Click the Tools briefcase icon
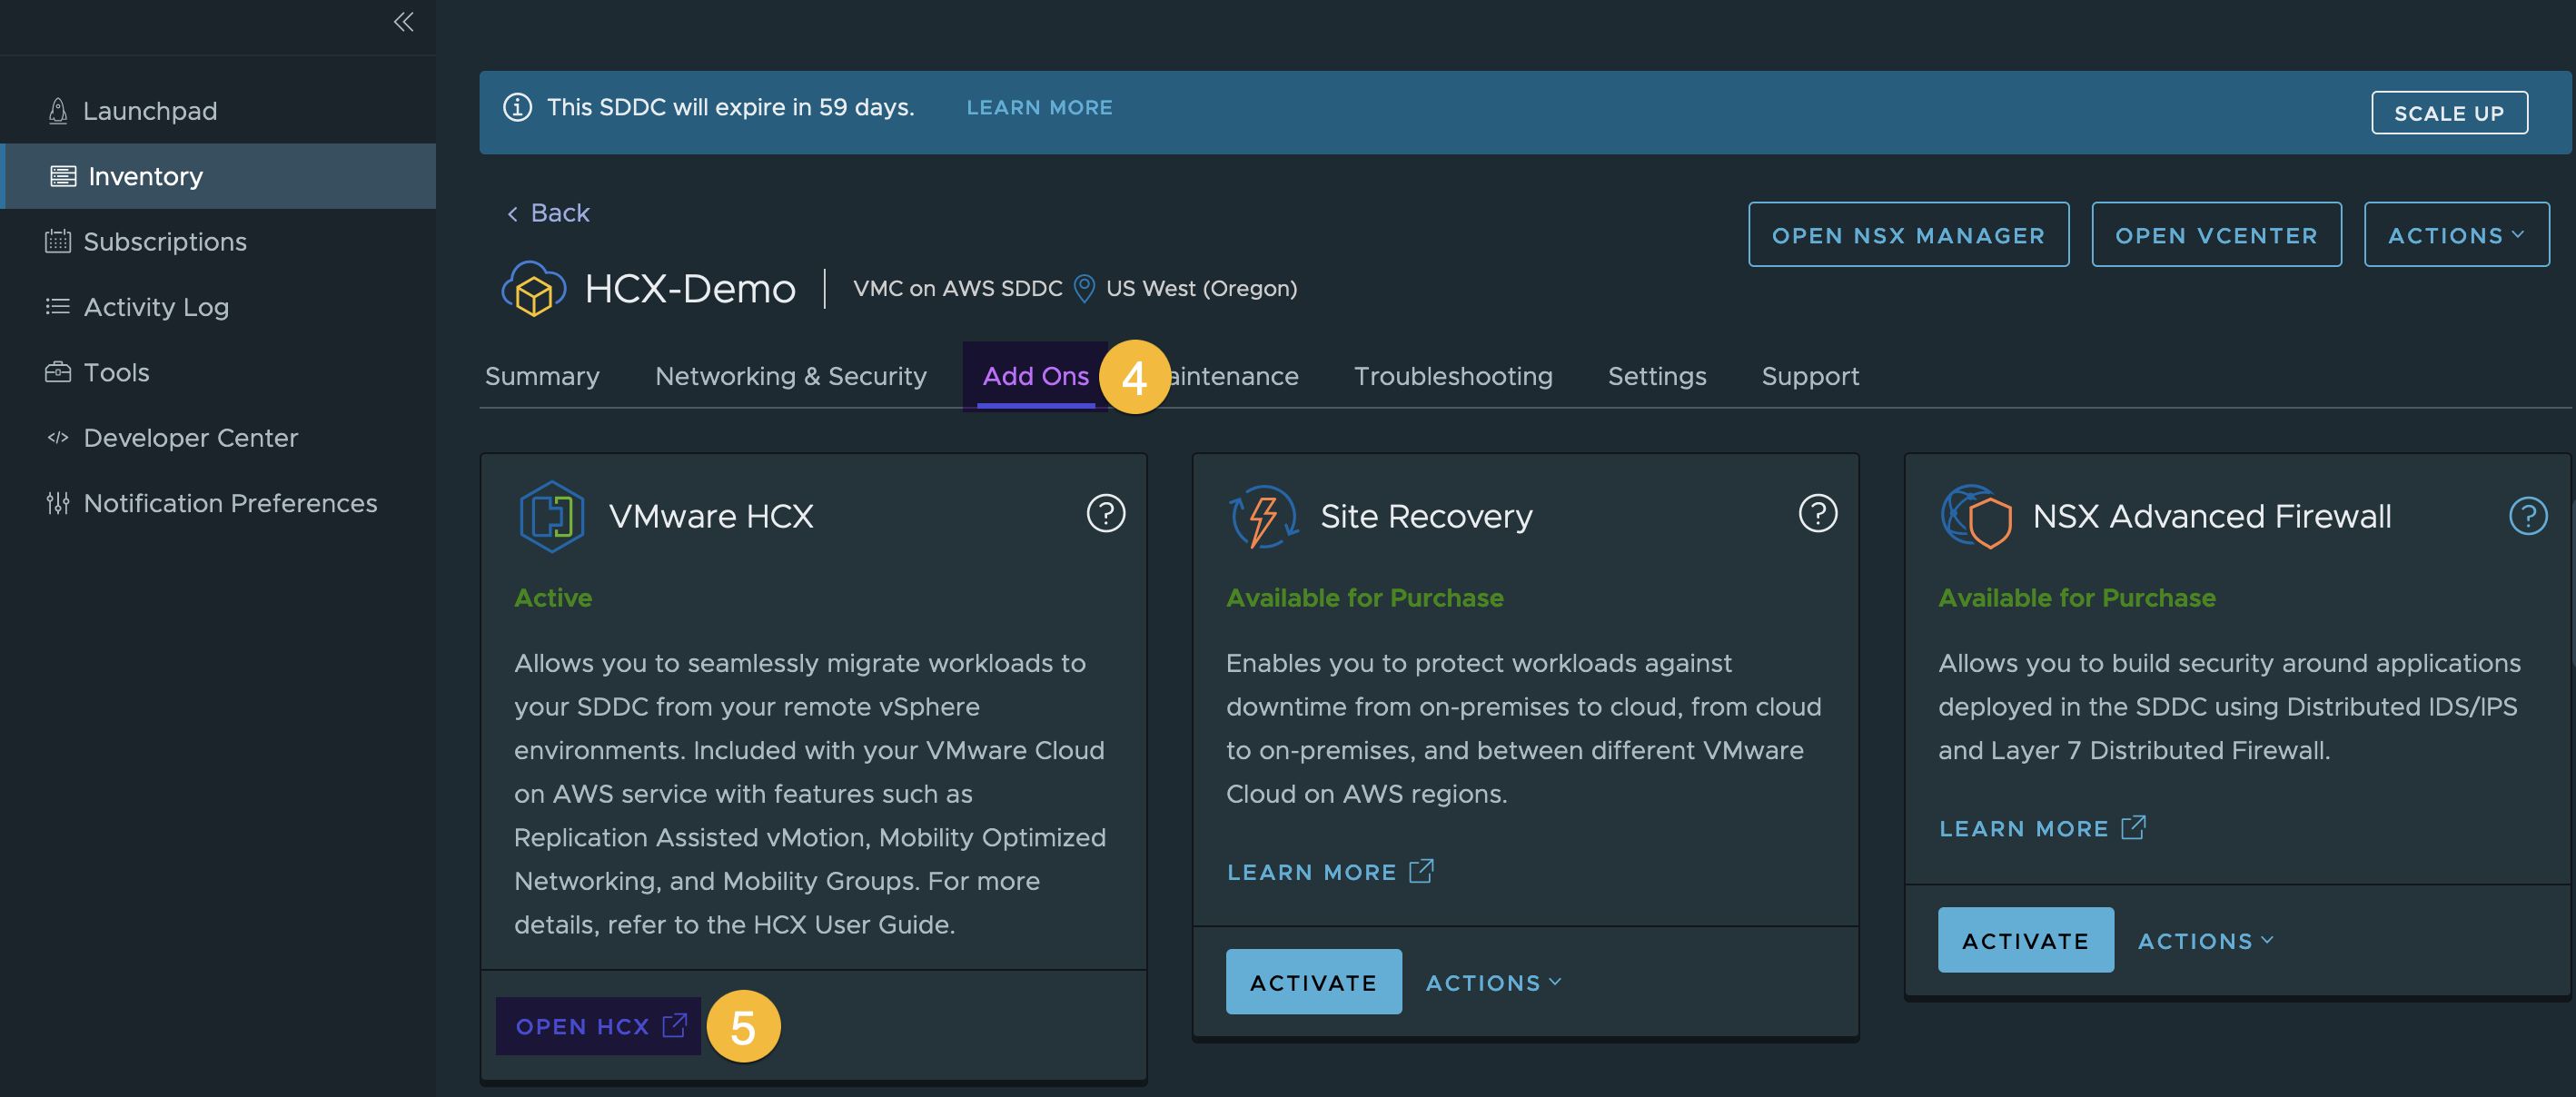 (x=58, y=372)
